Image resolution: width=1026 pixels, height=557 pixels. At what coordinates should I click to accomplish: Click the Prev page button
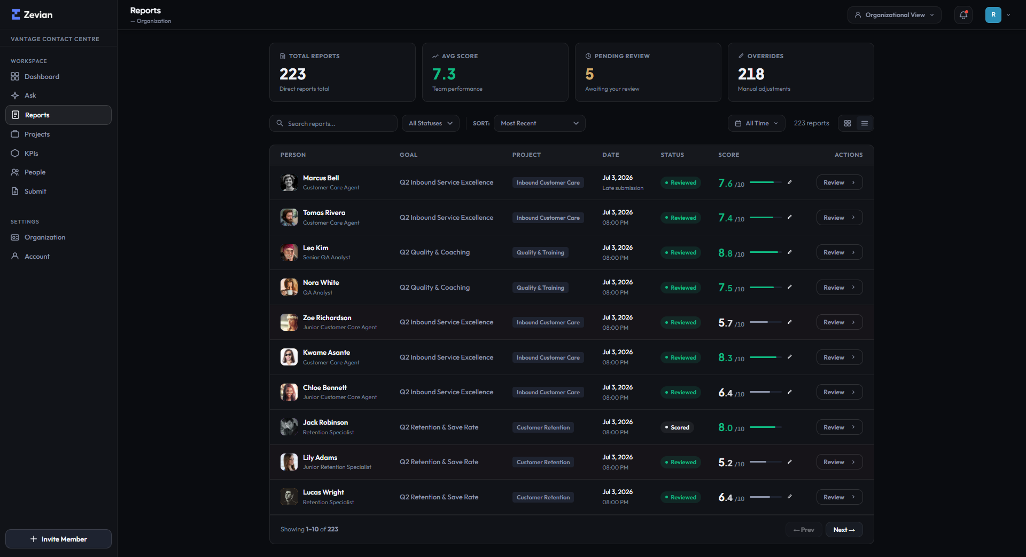(x=804, y=530)
